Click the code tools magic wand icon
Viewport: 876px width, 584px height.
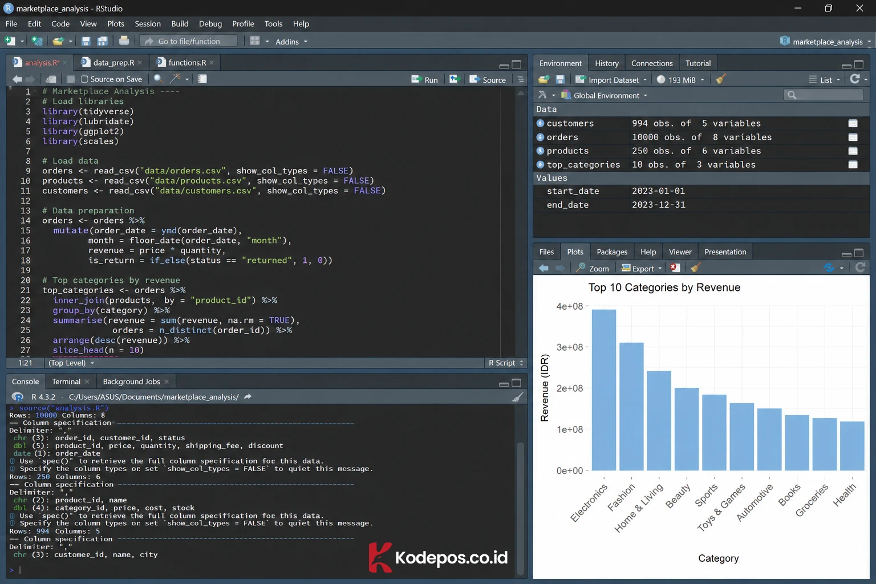[175, 79]
